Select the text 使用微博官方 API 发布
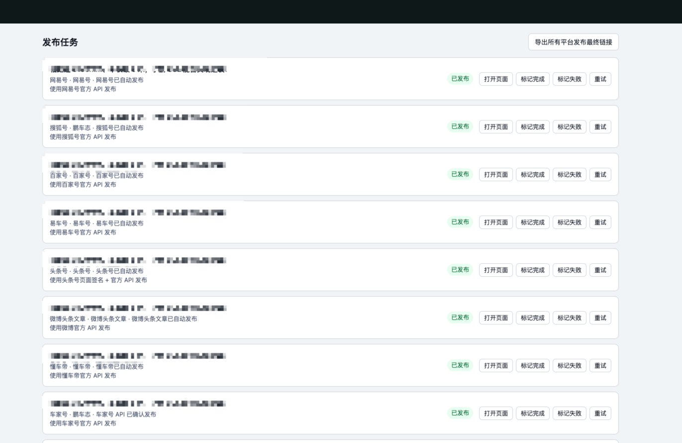The image size is (682, 443). (x=80, y=328)
